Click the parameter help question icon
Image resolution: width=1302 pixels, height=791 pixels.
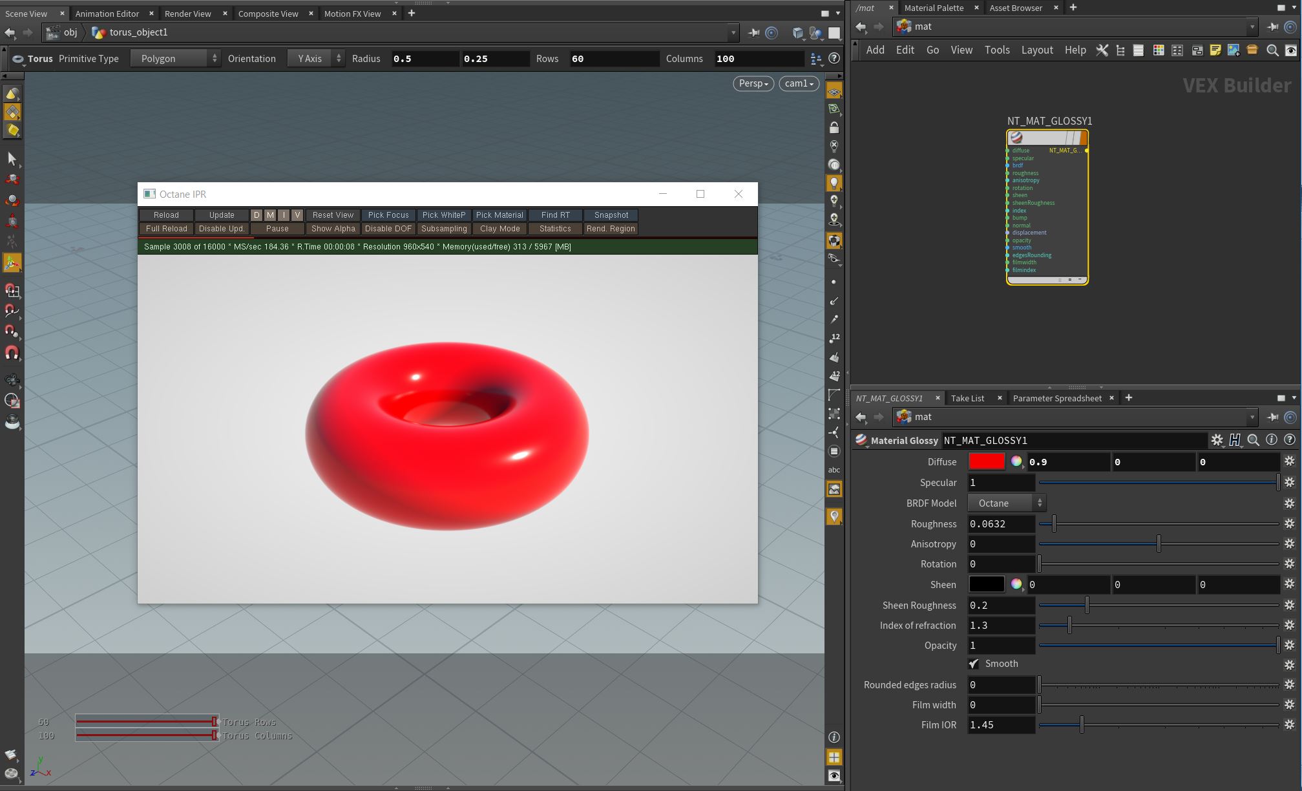pyautogui.click(x=1289, y=440)
